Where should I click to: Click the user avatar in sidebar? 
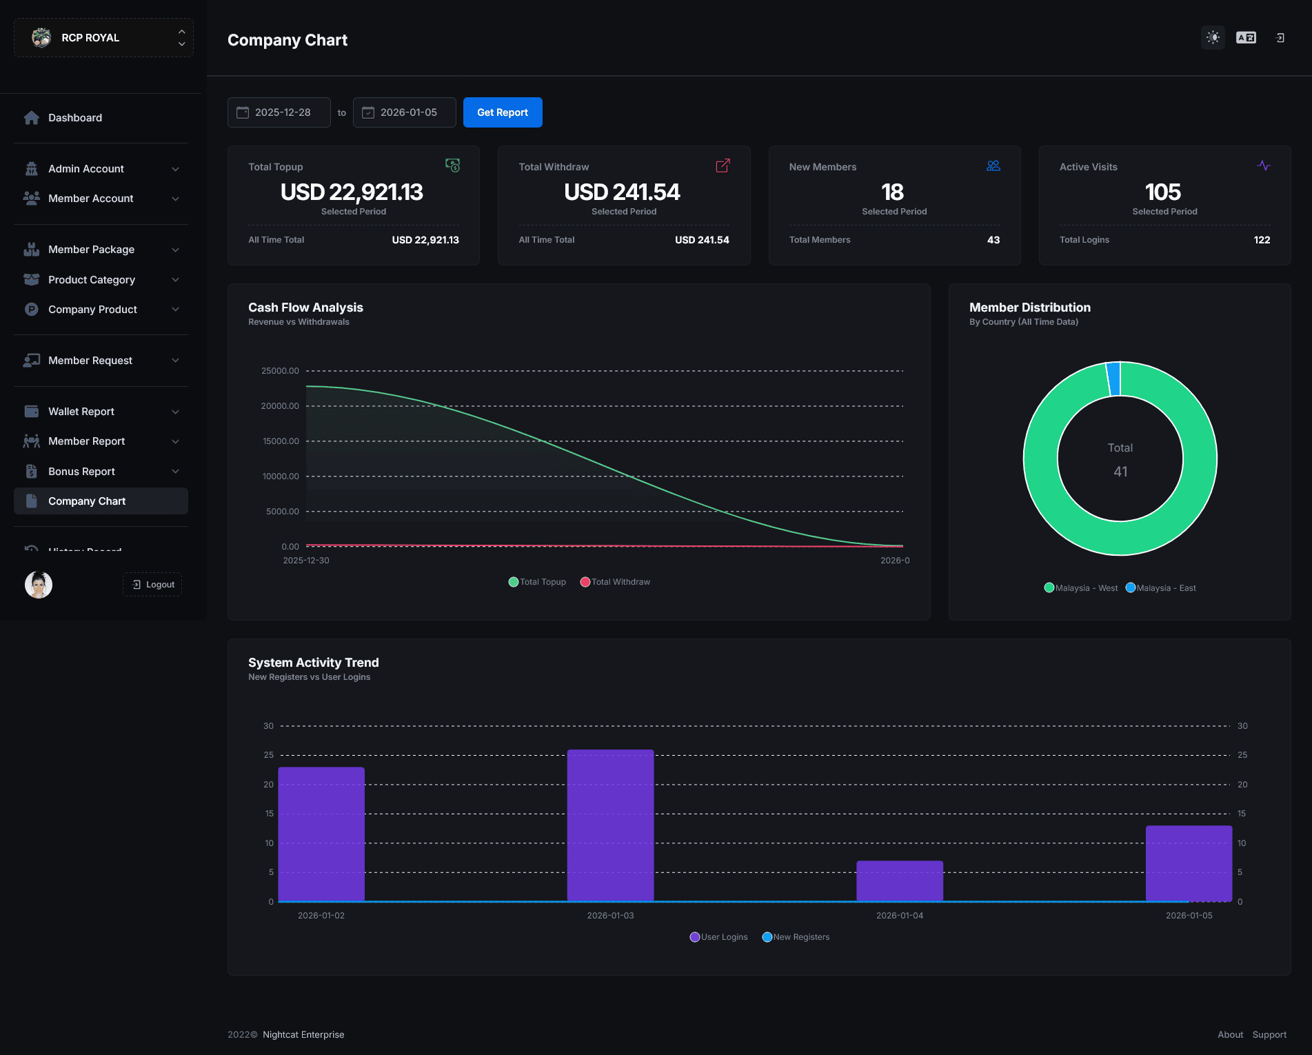pyautogui.click(x=39, y=585)
